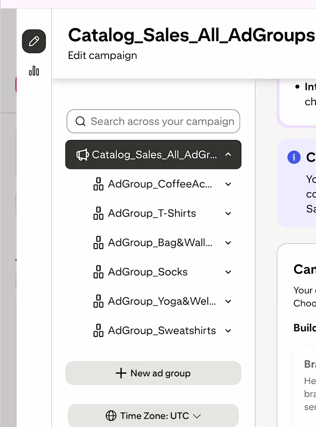Expand the AdGroup_CoffeeAc... chevron
Screen dimensions: 316x427
228,184
